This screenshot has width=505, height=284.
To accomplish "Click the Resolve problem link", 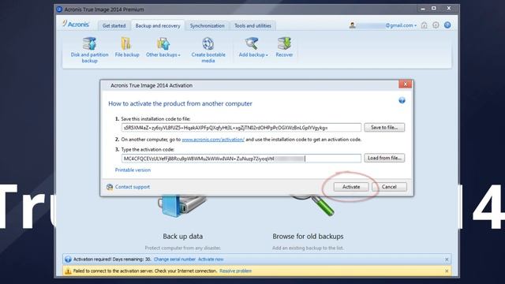I will tap(235, 271).
